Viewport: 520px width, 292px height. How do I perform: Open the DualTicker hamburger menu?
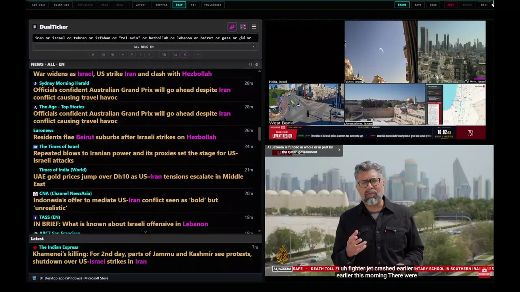click(254, 27)
